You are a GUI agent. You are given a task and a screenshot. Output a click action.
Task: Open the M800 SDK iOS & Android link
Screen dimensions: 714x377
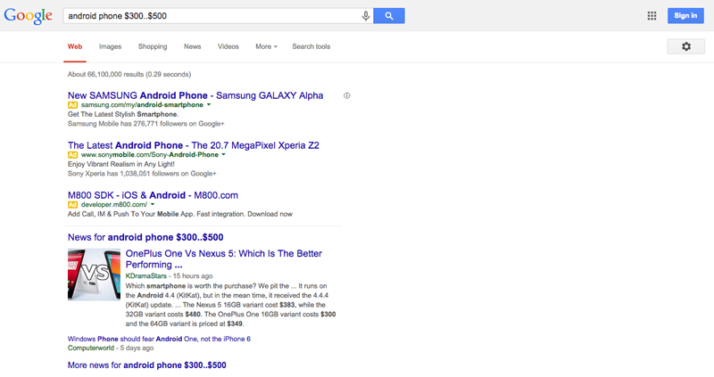click(153, 195)
